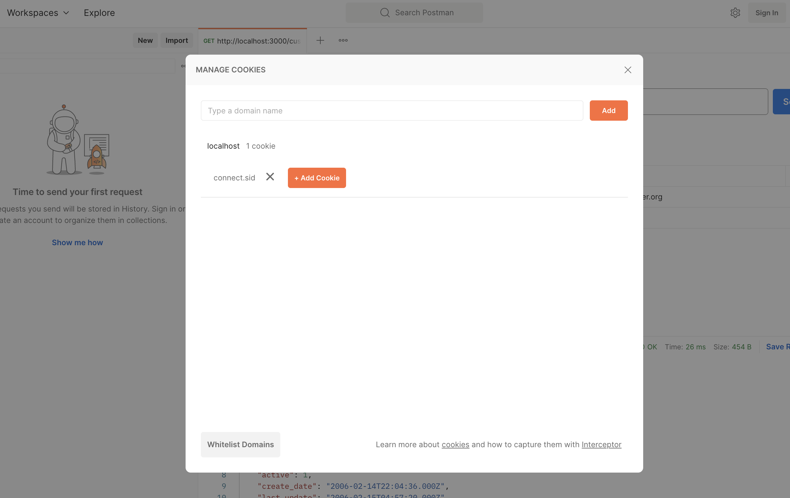
Task: Follow the Interceptor link
Action: (x=601, y=444)
